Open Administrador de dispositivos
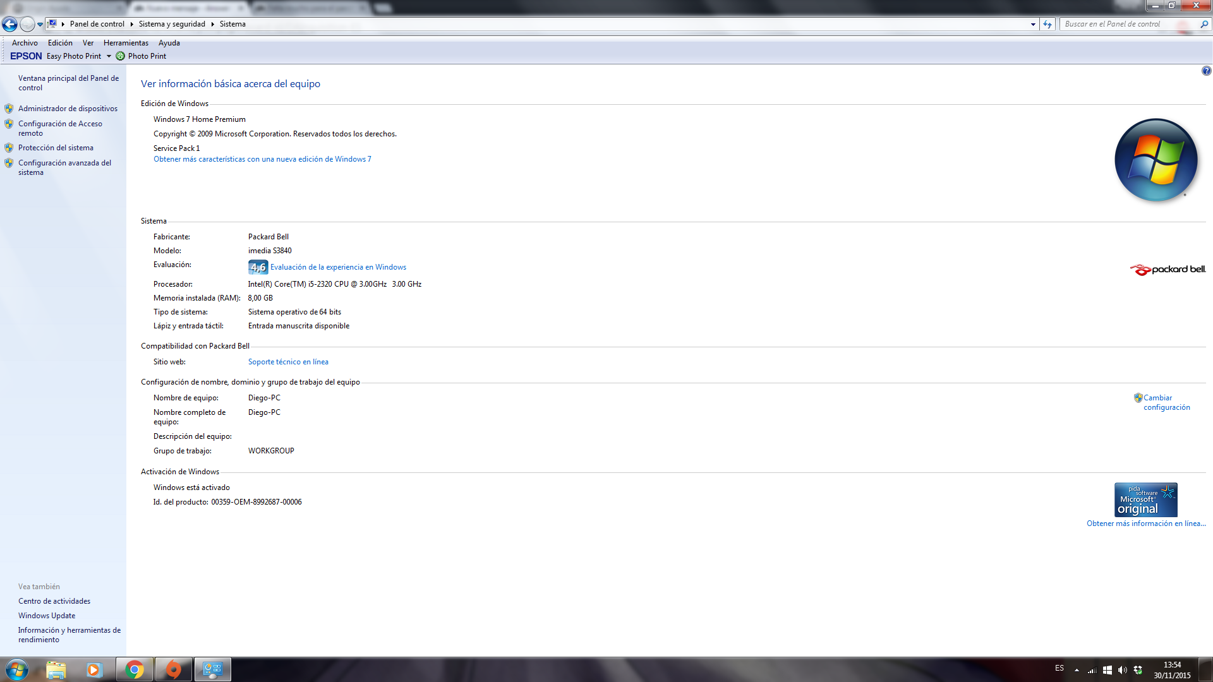 pyautogui.click(x=68, y=109)
